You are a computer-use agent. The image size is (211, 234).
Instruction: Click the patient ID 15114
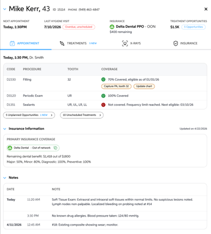[x=61, y=9]
